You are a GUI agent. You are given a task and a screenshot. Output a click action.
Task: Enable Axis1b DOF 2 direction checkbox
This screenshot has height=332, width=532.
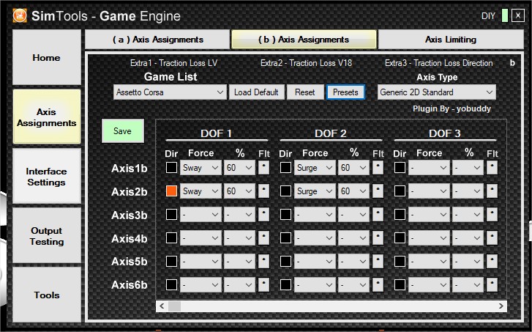(285, 168)
